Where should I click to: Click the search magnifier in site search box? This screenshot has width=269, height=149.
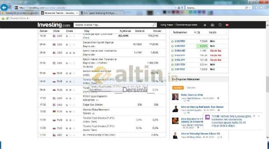pyautogui.click(x=154, y=25)
